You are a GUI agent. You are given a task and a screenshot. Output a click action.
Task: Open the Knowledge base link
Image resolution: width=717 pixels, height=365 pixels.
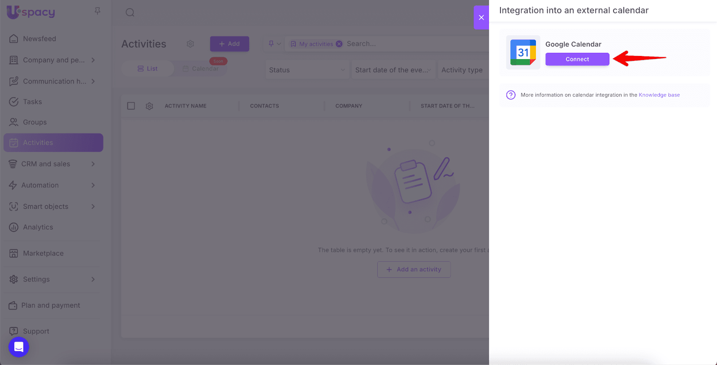659,95
